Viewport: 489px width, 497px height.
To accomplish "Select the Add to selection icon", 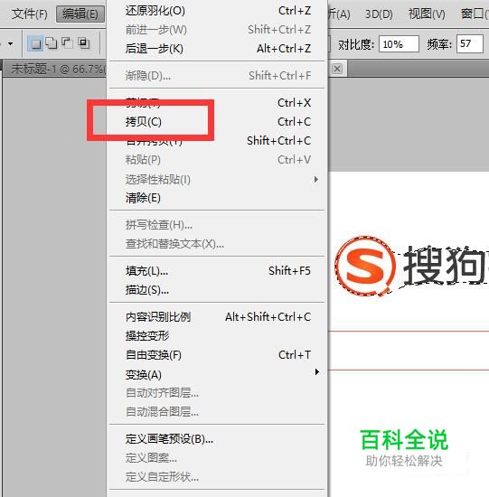I will pos(52,42).
